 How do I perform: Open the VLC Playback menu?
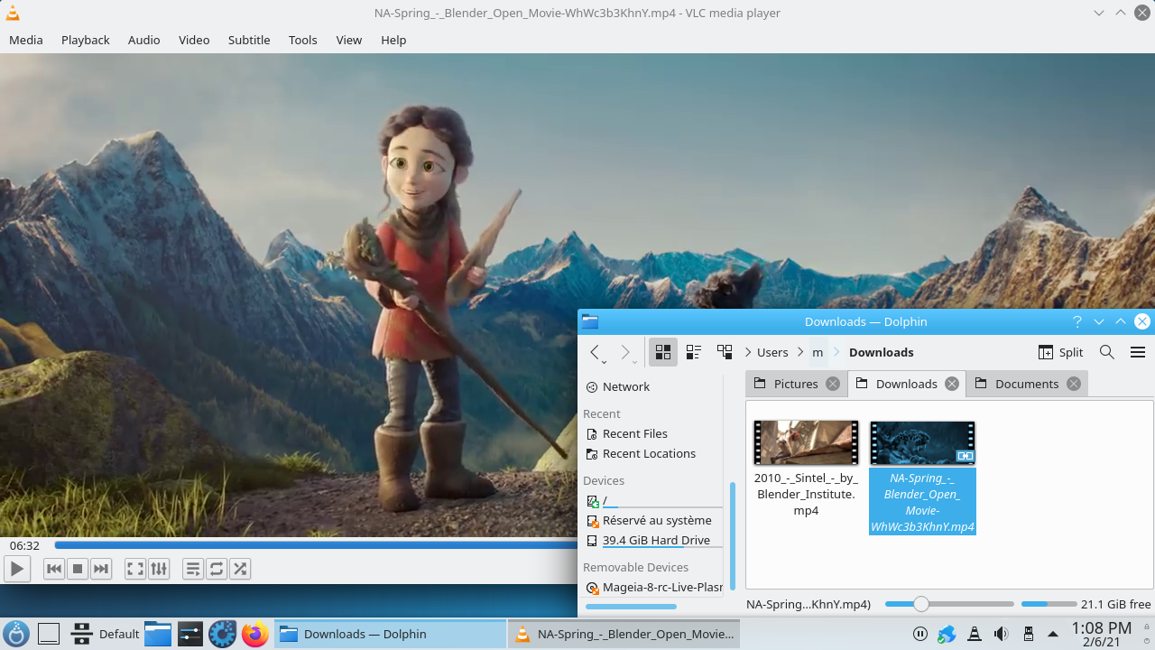tap(86, 40)
